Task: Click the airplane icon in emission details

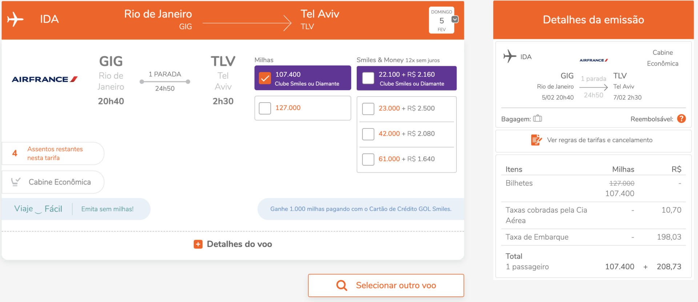Action: point(510,56)
